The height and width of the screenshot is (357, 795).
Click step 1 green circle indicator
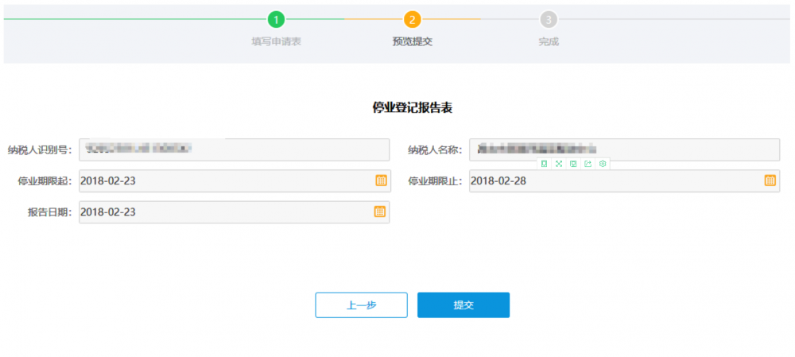[x=276, y=19]
